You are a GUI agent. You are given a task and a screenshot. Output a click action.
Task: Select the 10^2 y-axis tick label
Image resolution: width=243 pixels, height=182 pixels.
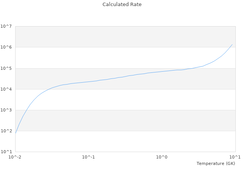point(6,131)
